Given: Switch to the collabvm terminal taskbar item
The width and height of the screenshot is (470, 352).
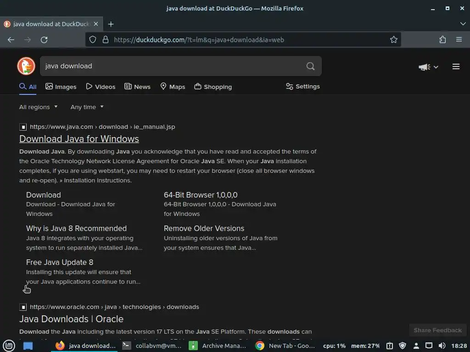Looking at the screenshot, I should (x=152, y=346).
